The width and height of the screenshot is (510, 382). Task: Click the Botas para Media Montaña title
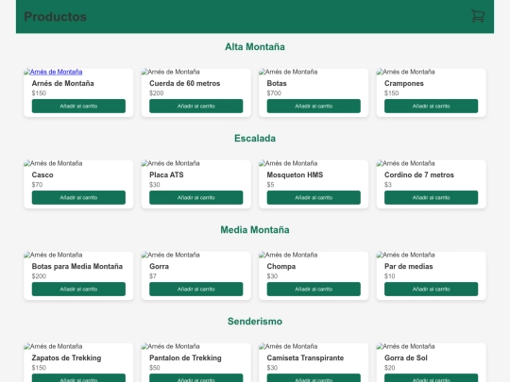coord(77,267)
